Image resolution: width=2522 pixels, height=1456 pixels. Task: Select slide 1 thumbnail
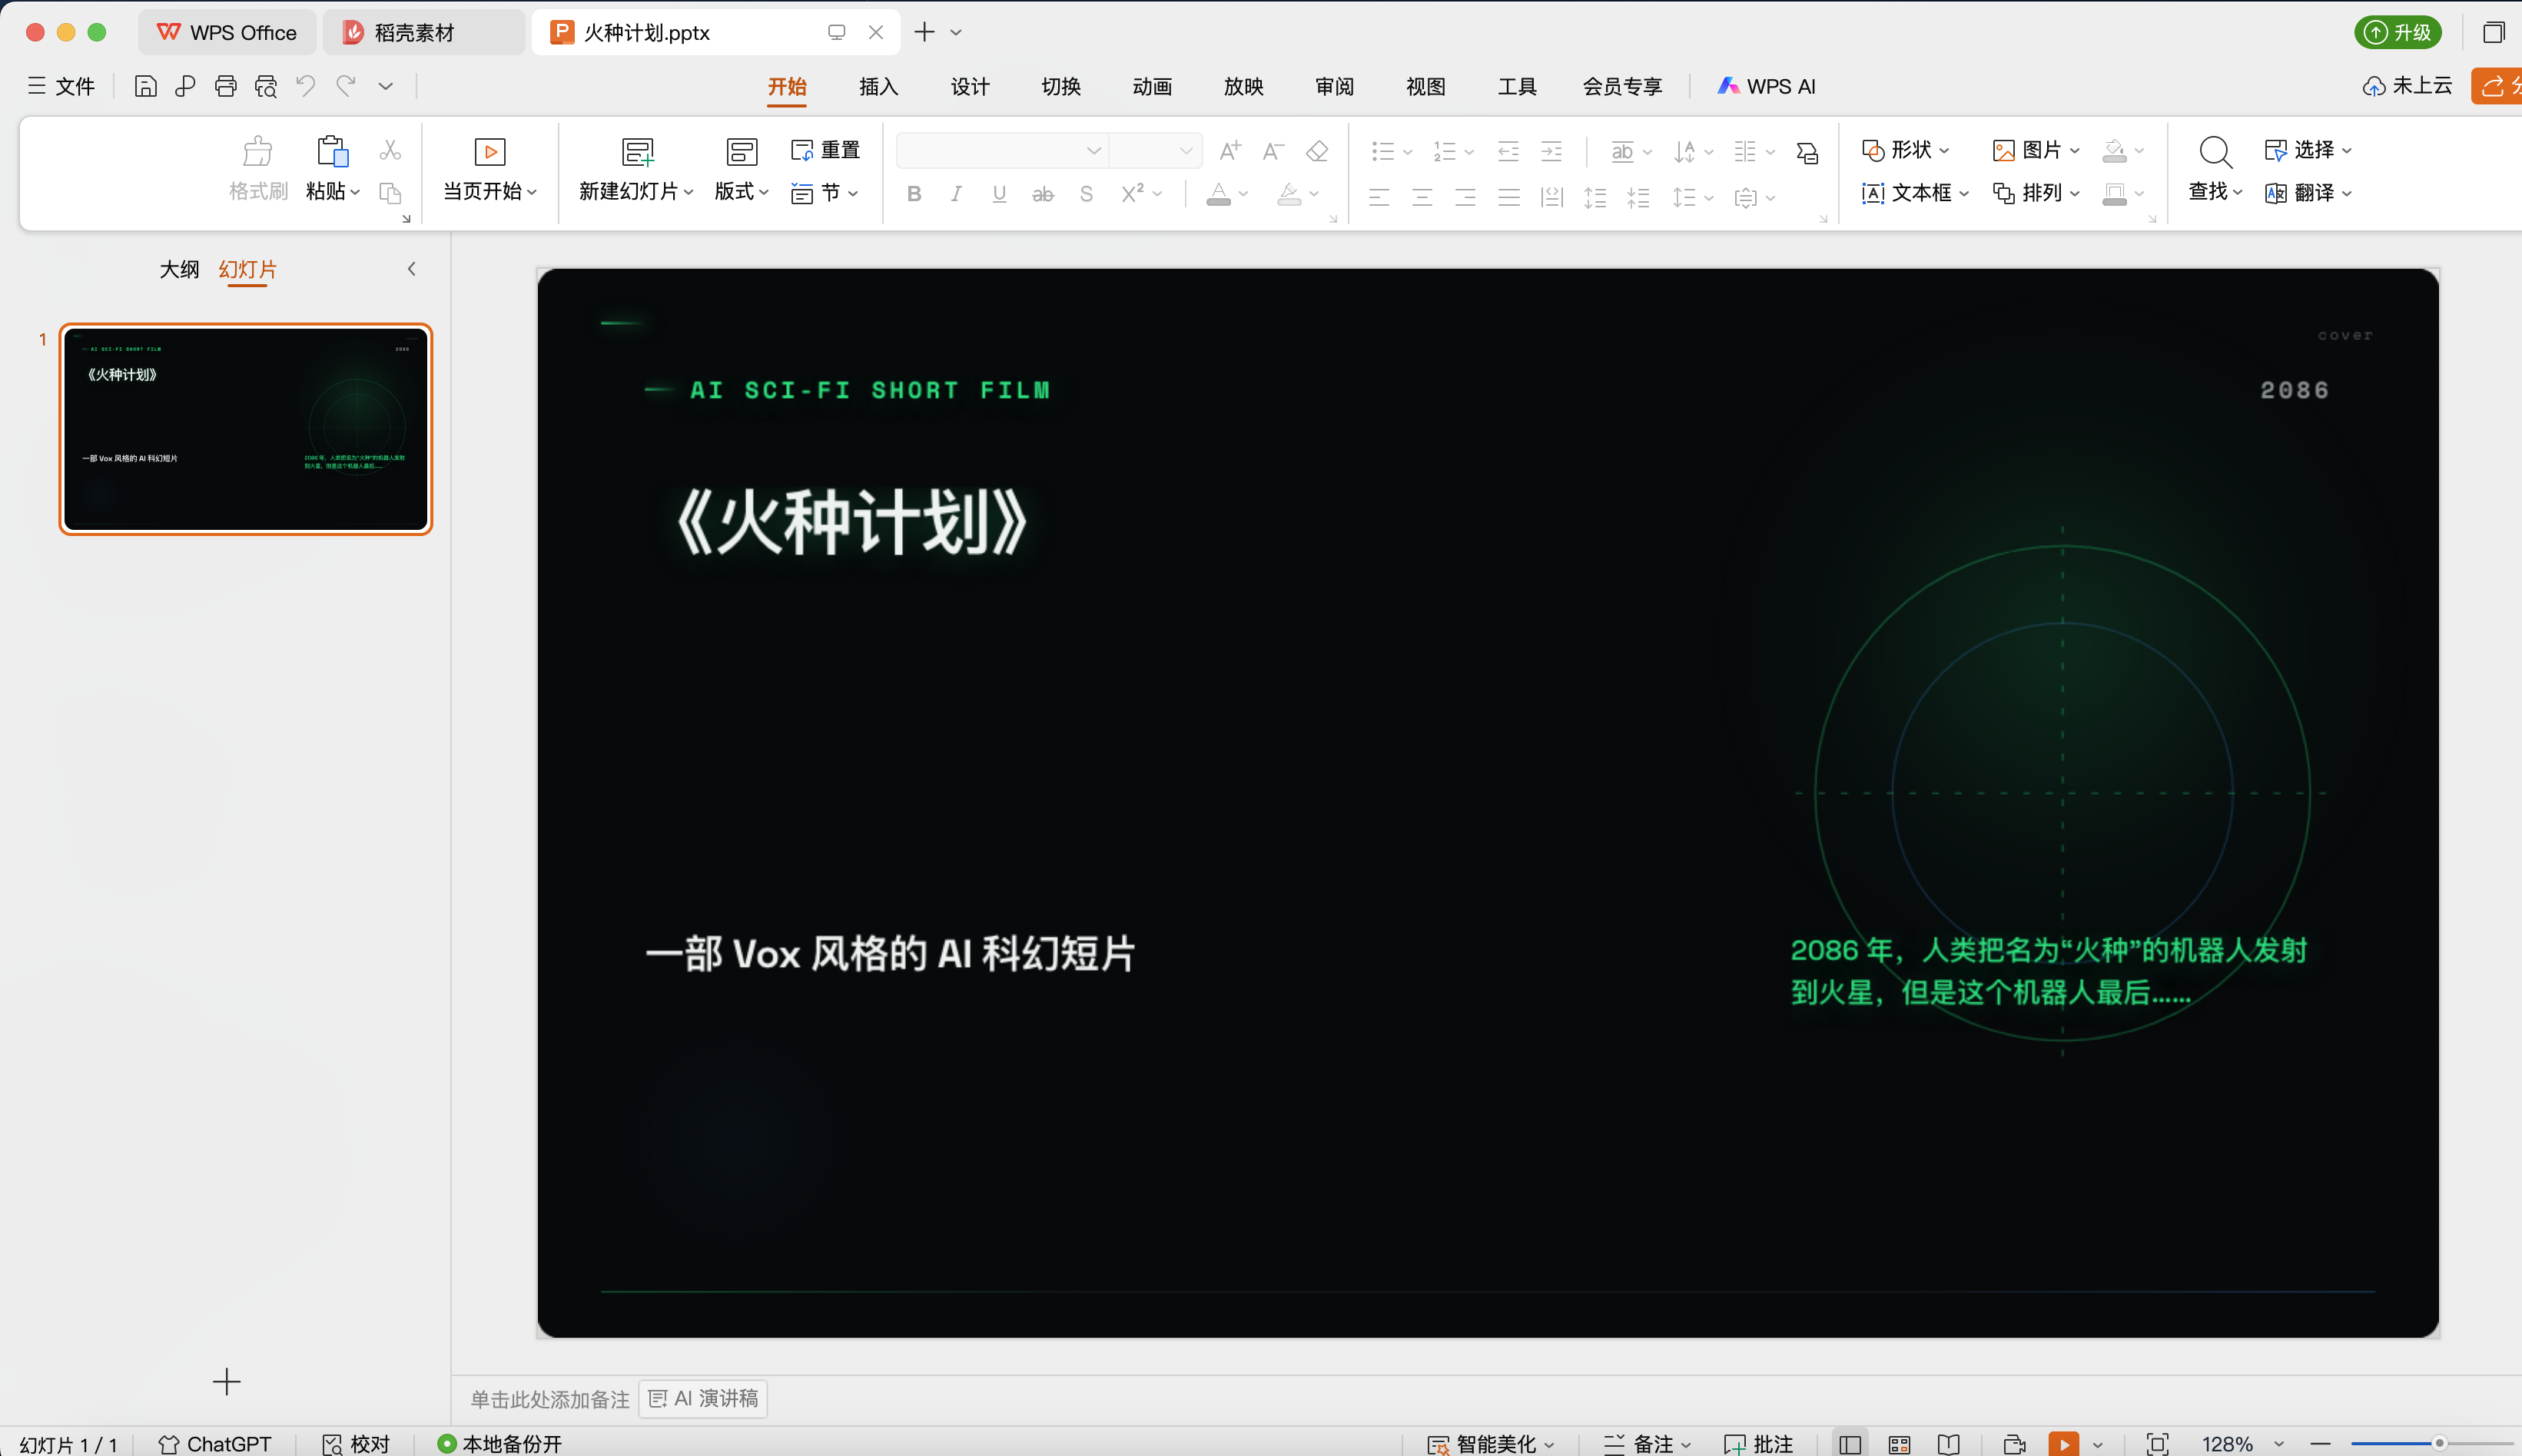pyautogui.click(x=245, y=429)
